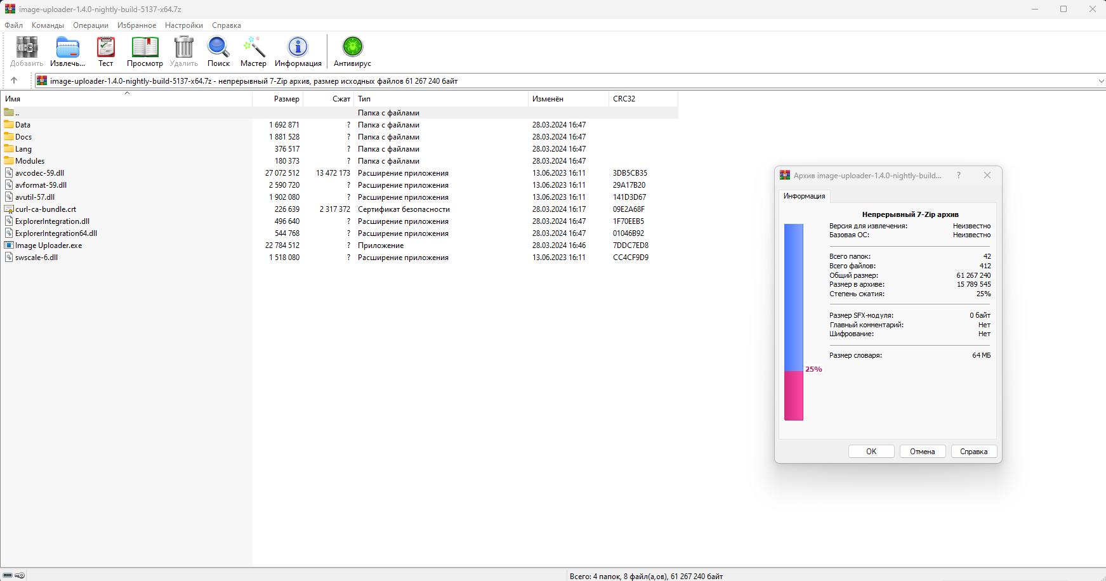Sort by Изменён column header
Viewport: 1106px width, 581px height.
click(x=568, y=99)
